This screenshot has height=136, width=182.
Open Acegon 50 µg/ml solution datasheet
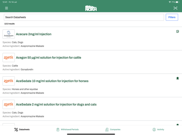48,57
